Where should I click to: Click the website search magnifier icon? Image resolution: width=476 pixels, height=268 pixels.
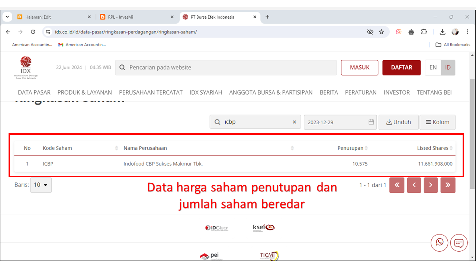(x=122, y=67)
